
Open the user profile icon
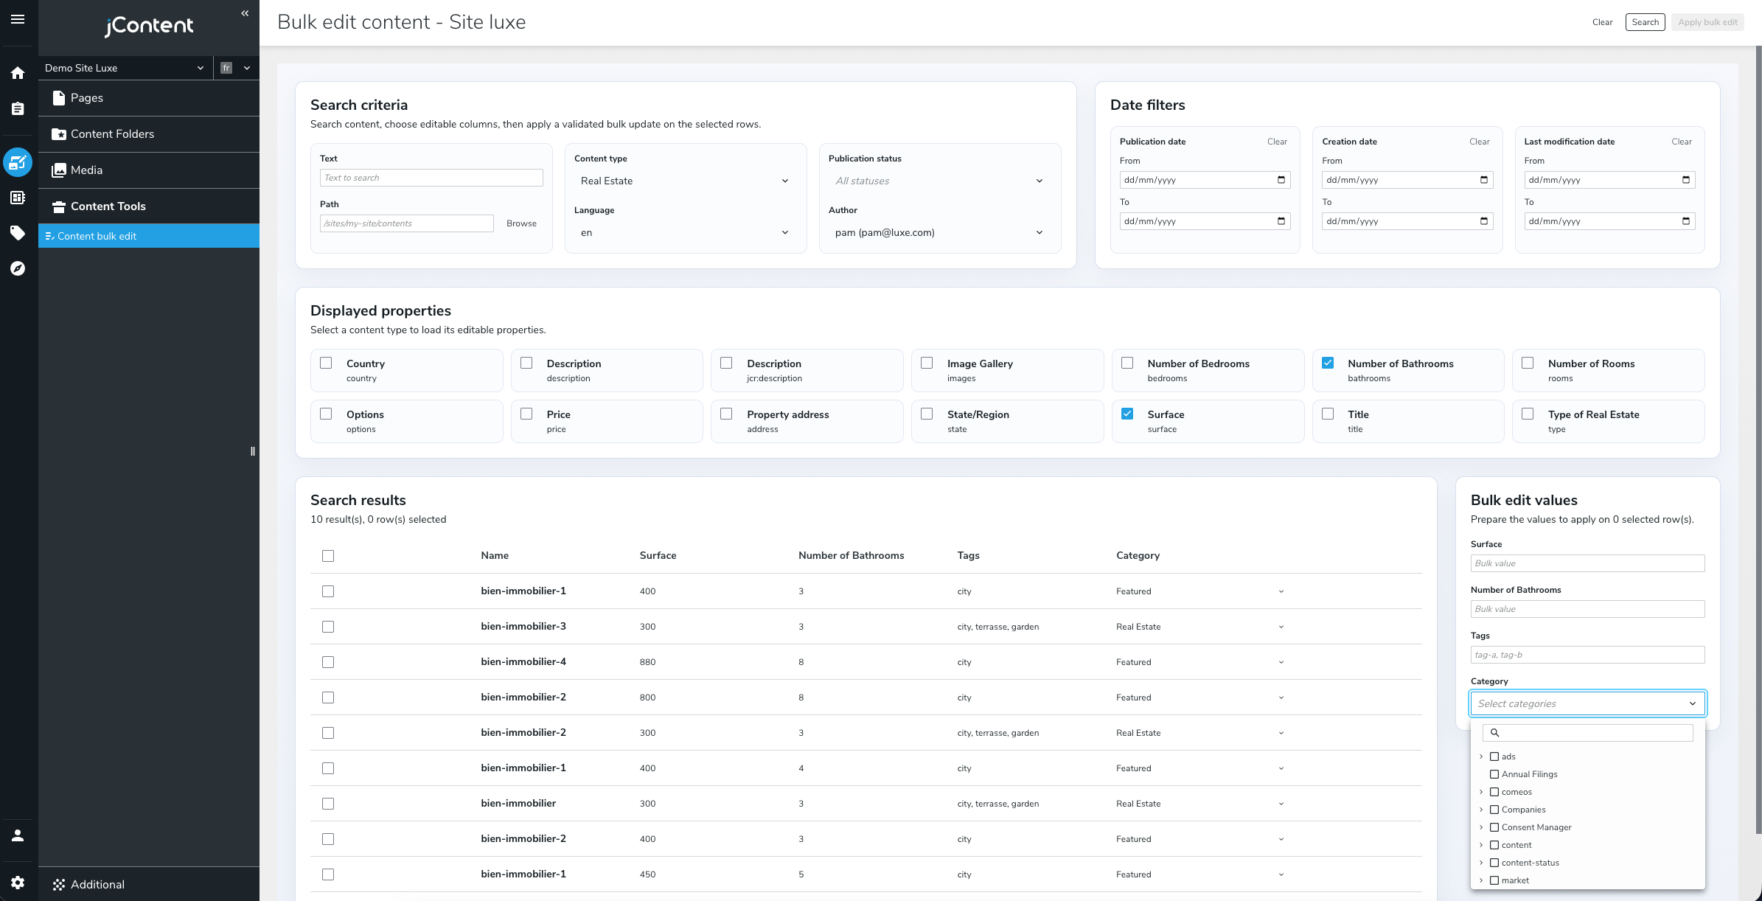18,835
